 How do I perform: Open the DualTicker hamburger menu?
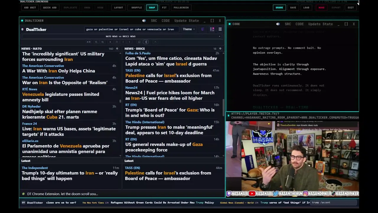pos(220,29)
